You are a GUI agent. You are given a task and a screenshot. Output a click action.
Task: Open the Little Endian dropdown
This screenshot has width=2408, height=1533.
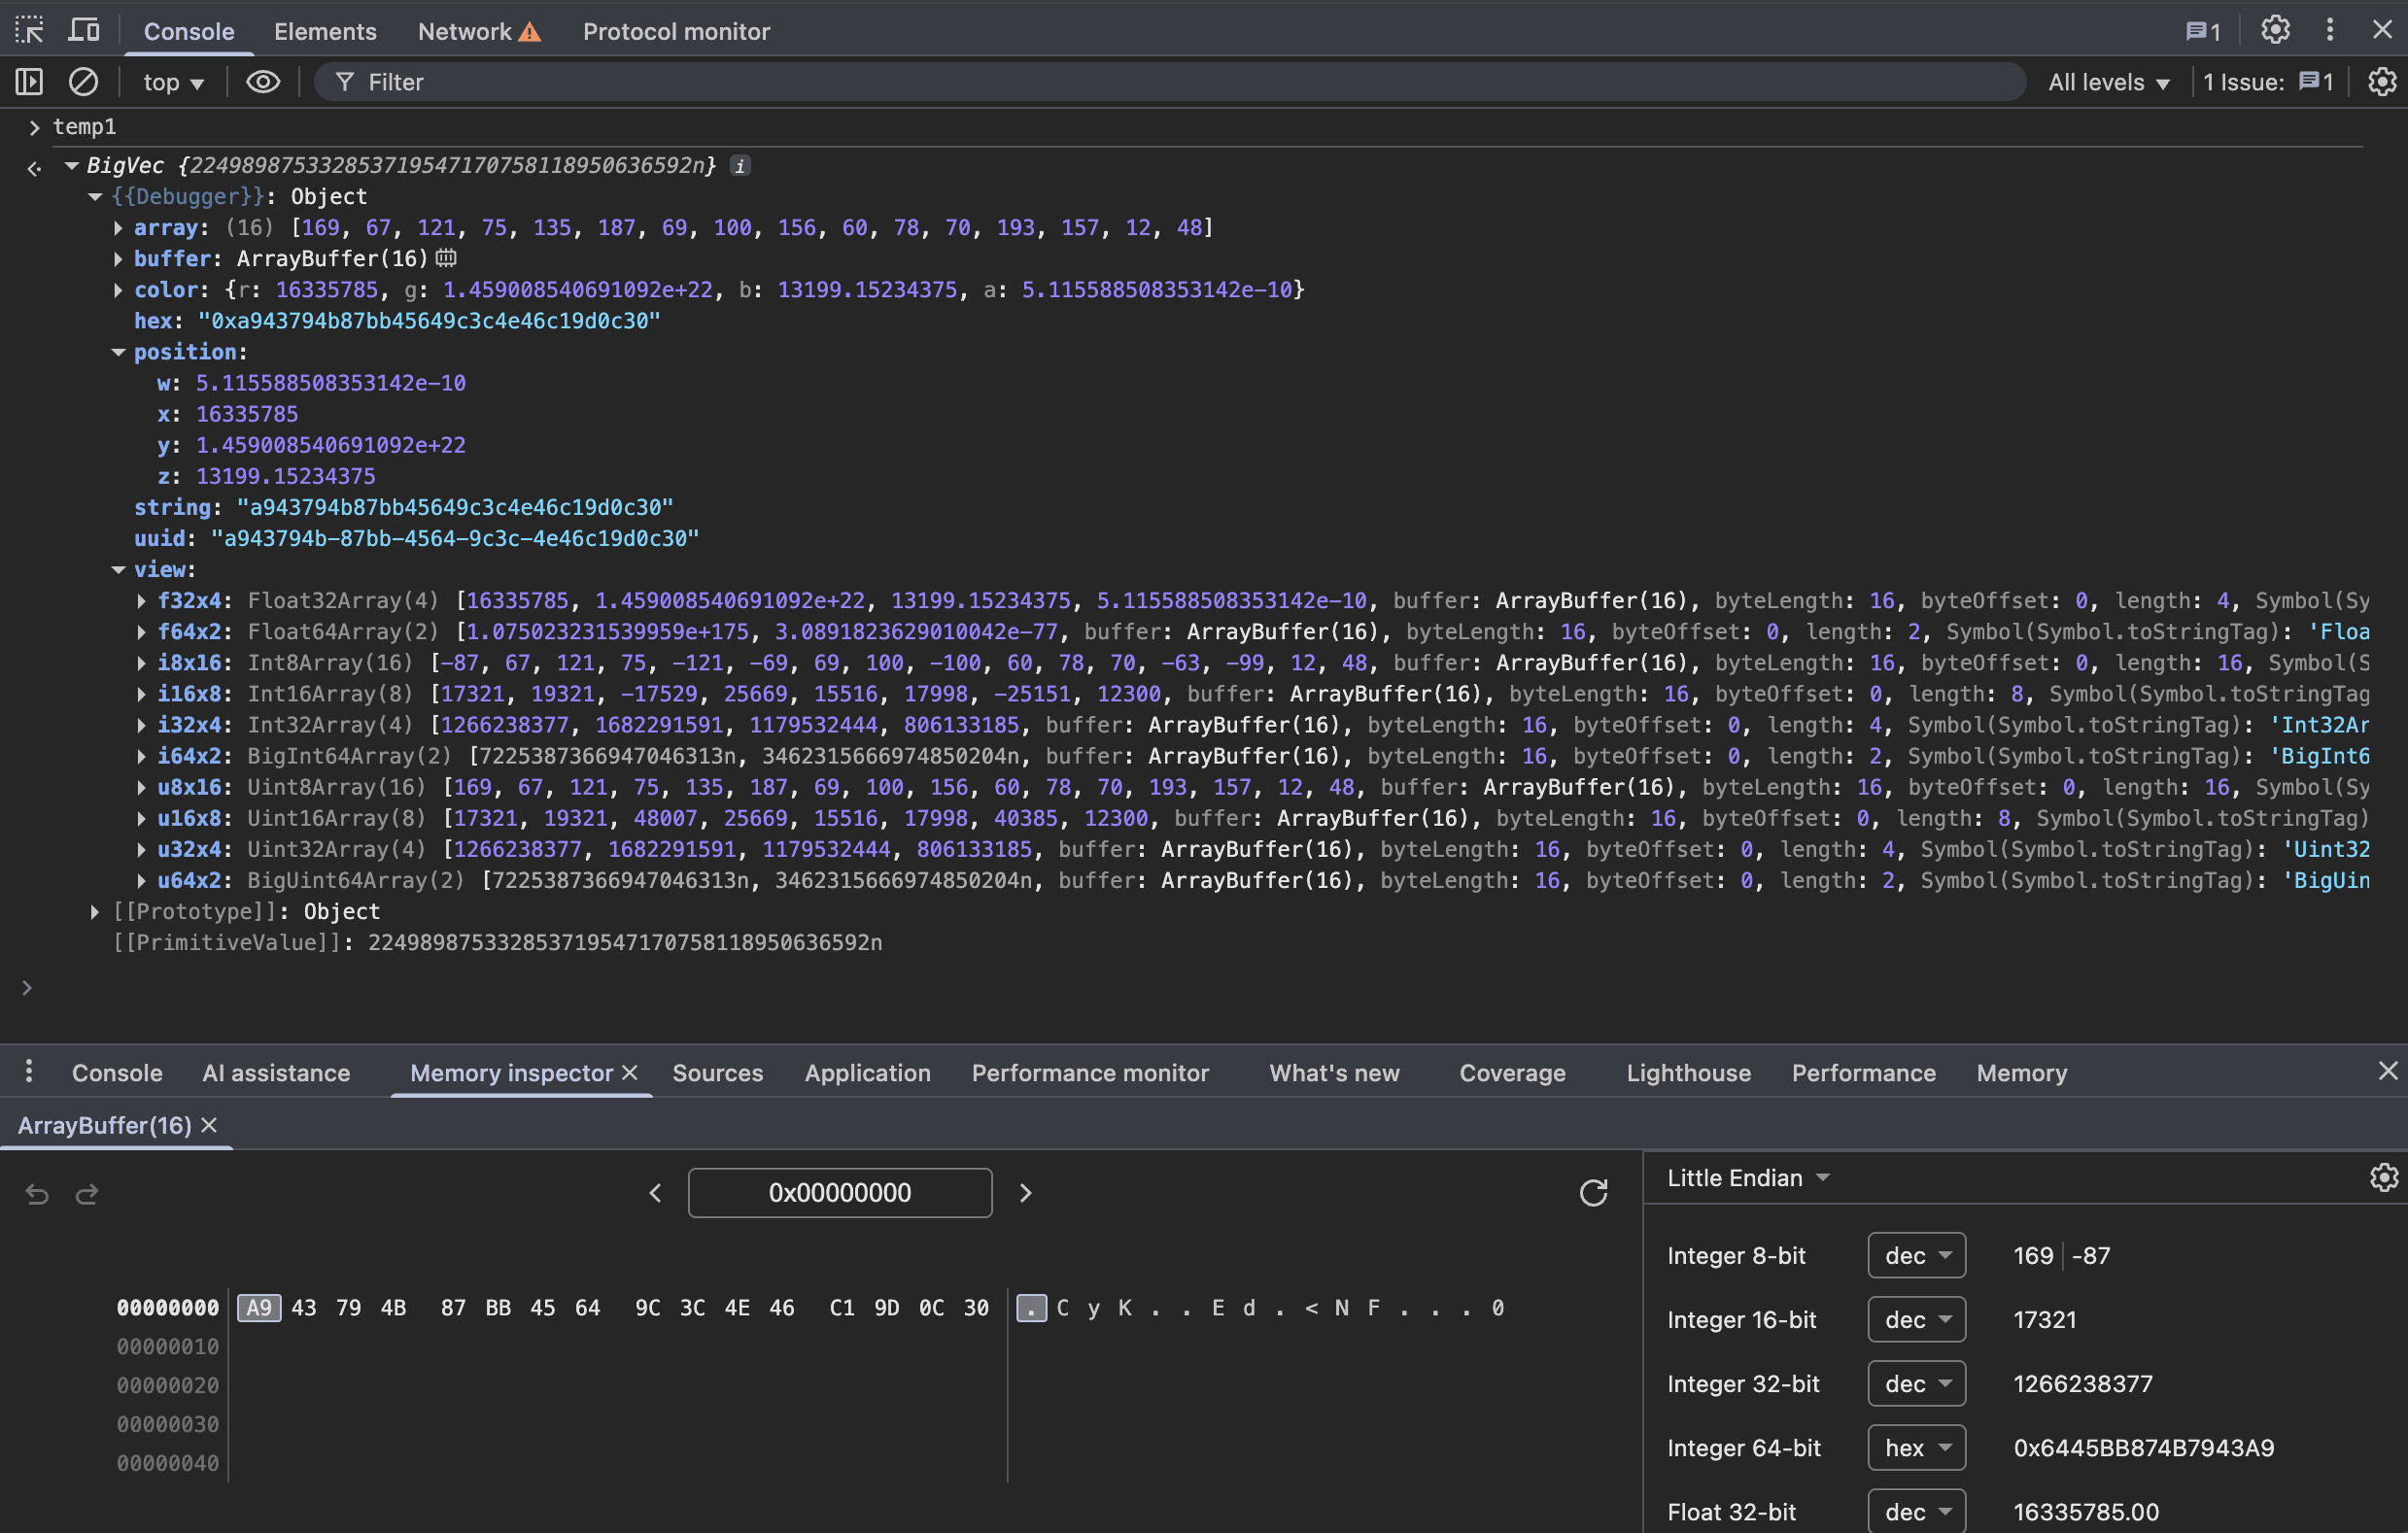pyautogui.click(x=1747, y=1177)
